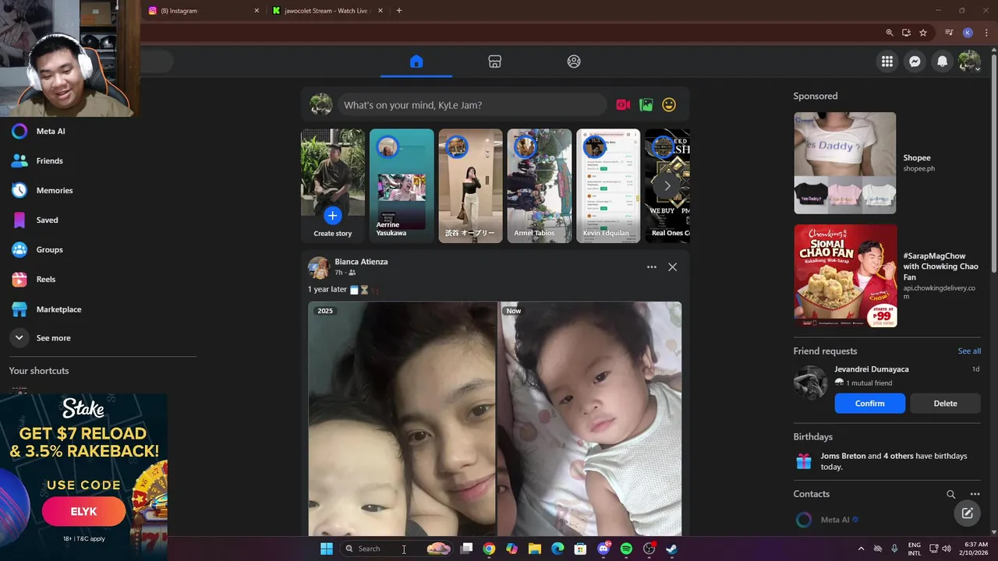998x561 pixels.
Task: Open Facebook Marketplace tab in top bar
Action: [494, 62]
